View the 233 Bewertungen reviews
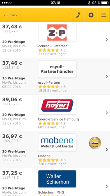 [52, 54]
